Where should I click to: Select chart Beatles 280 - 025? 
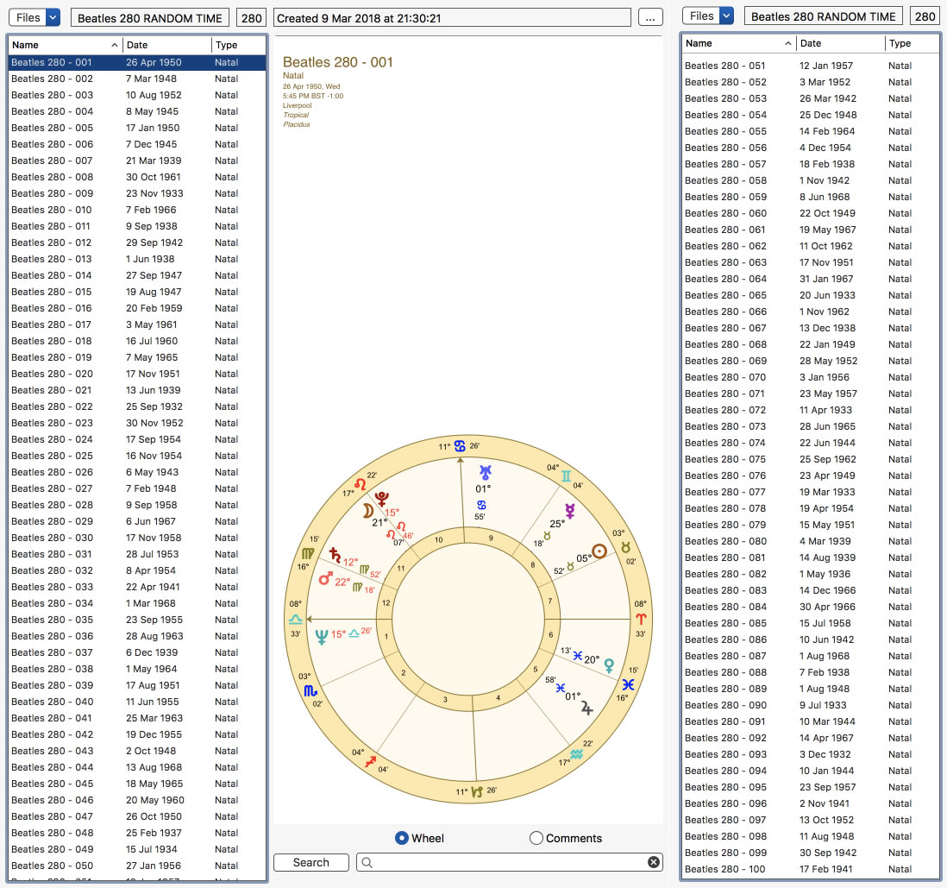coord(137,456)
